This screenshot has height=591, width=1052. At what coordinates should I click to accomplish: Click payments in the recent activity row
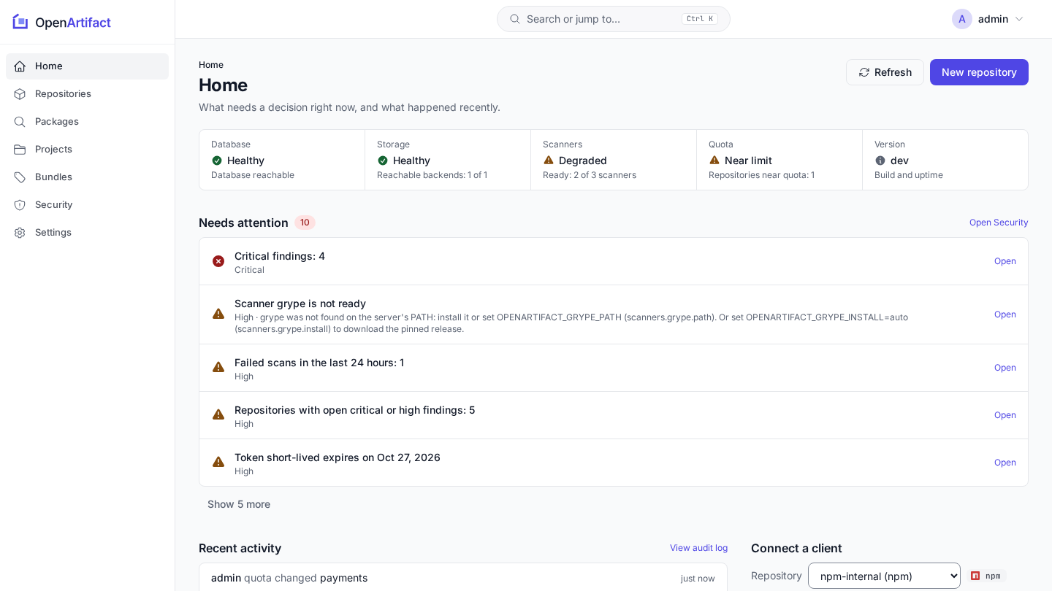pyautogui.click(x=343, y=578)
